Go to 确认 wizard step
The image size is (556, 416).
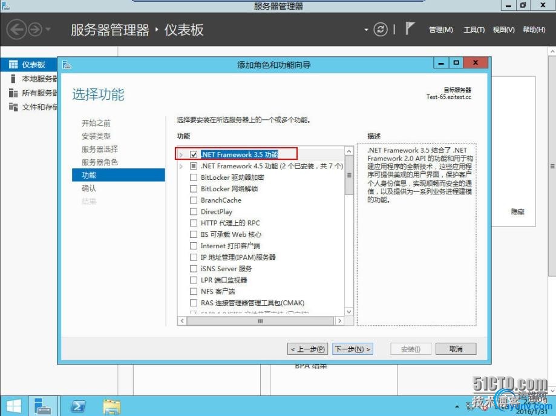(x=89, y=188)
